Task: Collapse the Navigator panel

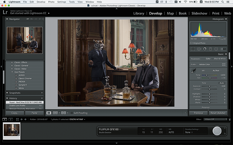Action: tap(7, 19)
